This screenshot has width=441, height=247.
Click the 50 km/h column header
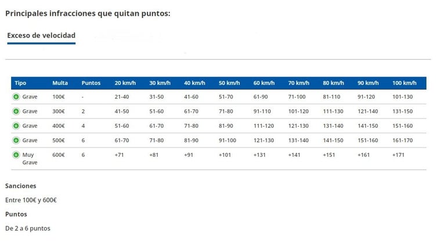click(229, 83)
